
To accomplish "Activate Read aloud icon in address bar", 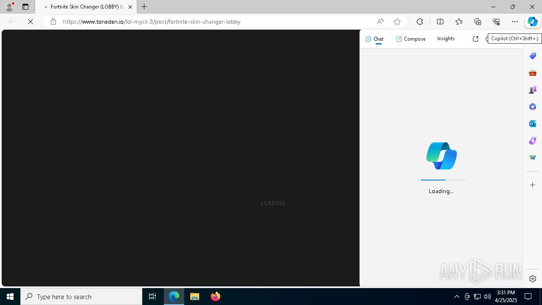I will coord(380,22).
